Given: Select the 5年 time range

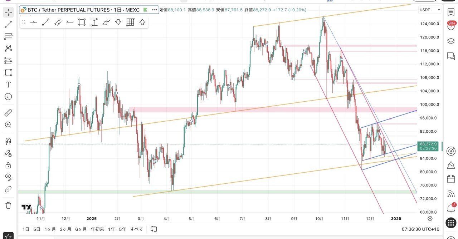Looking at the screenshot, I should (x=122, y=229).
